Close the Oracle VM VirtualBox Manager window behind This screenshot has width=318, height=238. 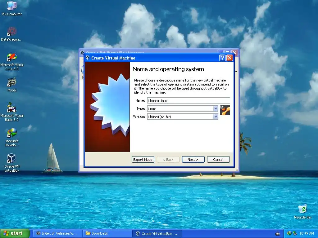(x=235, y=53)
